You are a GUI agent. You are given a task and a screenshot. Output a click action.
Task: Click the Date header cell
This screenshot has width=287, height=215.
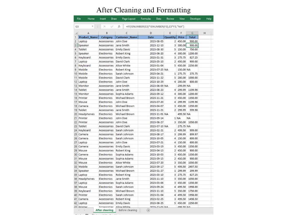[151, 37]
